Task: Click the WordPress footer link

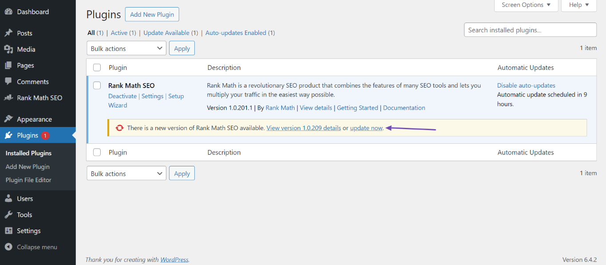Action: tap(174, 260)
